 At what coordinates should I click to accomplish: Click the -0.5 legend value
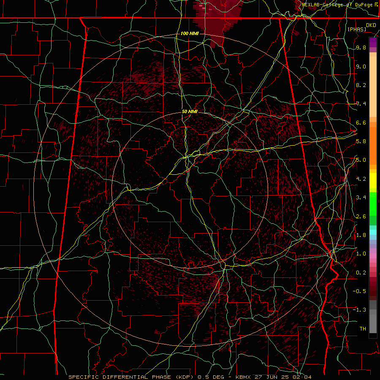[359, 291]
